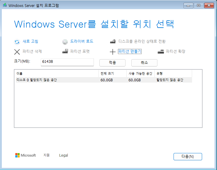Click the 파티션 포맷 drive icon

click(x=65, y=51)
